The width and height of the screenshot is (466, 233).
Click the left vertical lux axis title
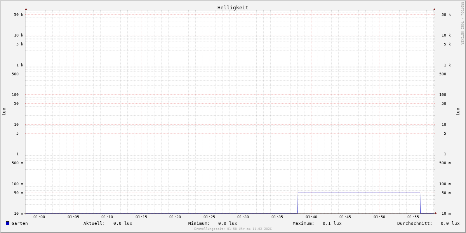click(4, 111)
